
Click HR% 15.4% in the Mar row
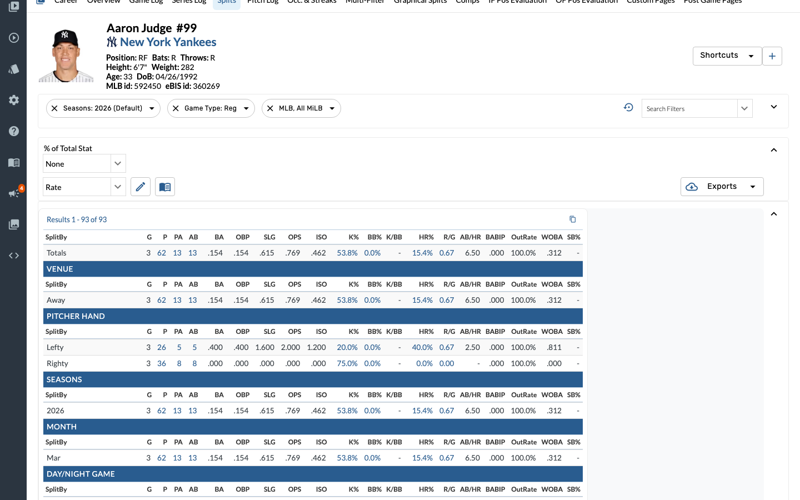point(422,458)
